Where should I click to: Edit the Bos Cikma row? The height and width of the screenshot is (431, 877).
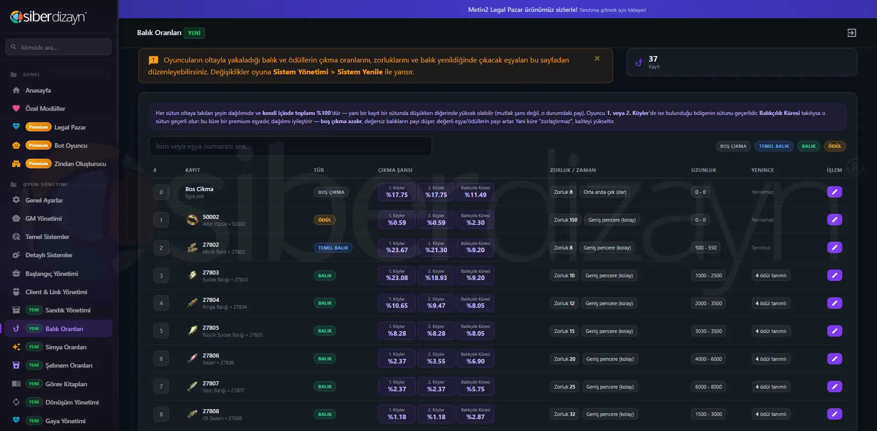click(835, 192)
